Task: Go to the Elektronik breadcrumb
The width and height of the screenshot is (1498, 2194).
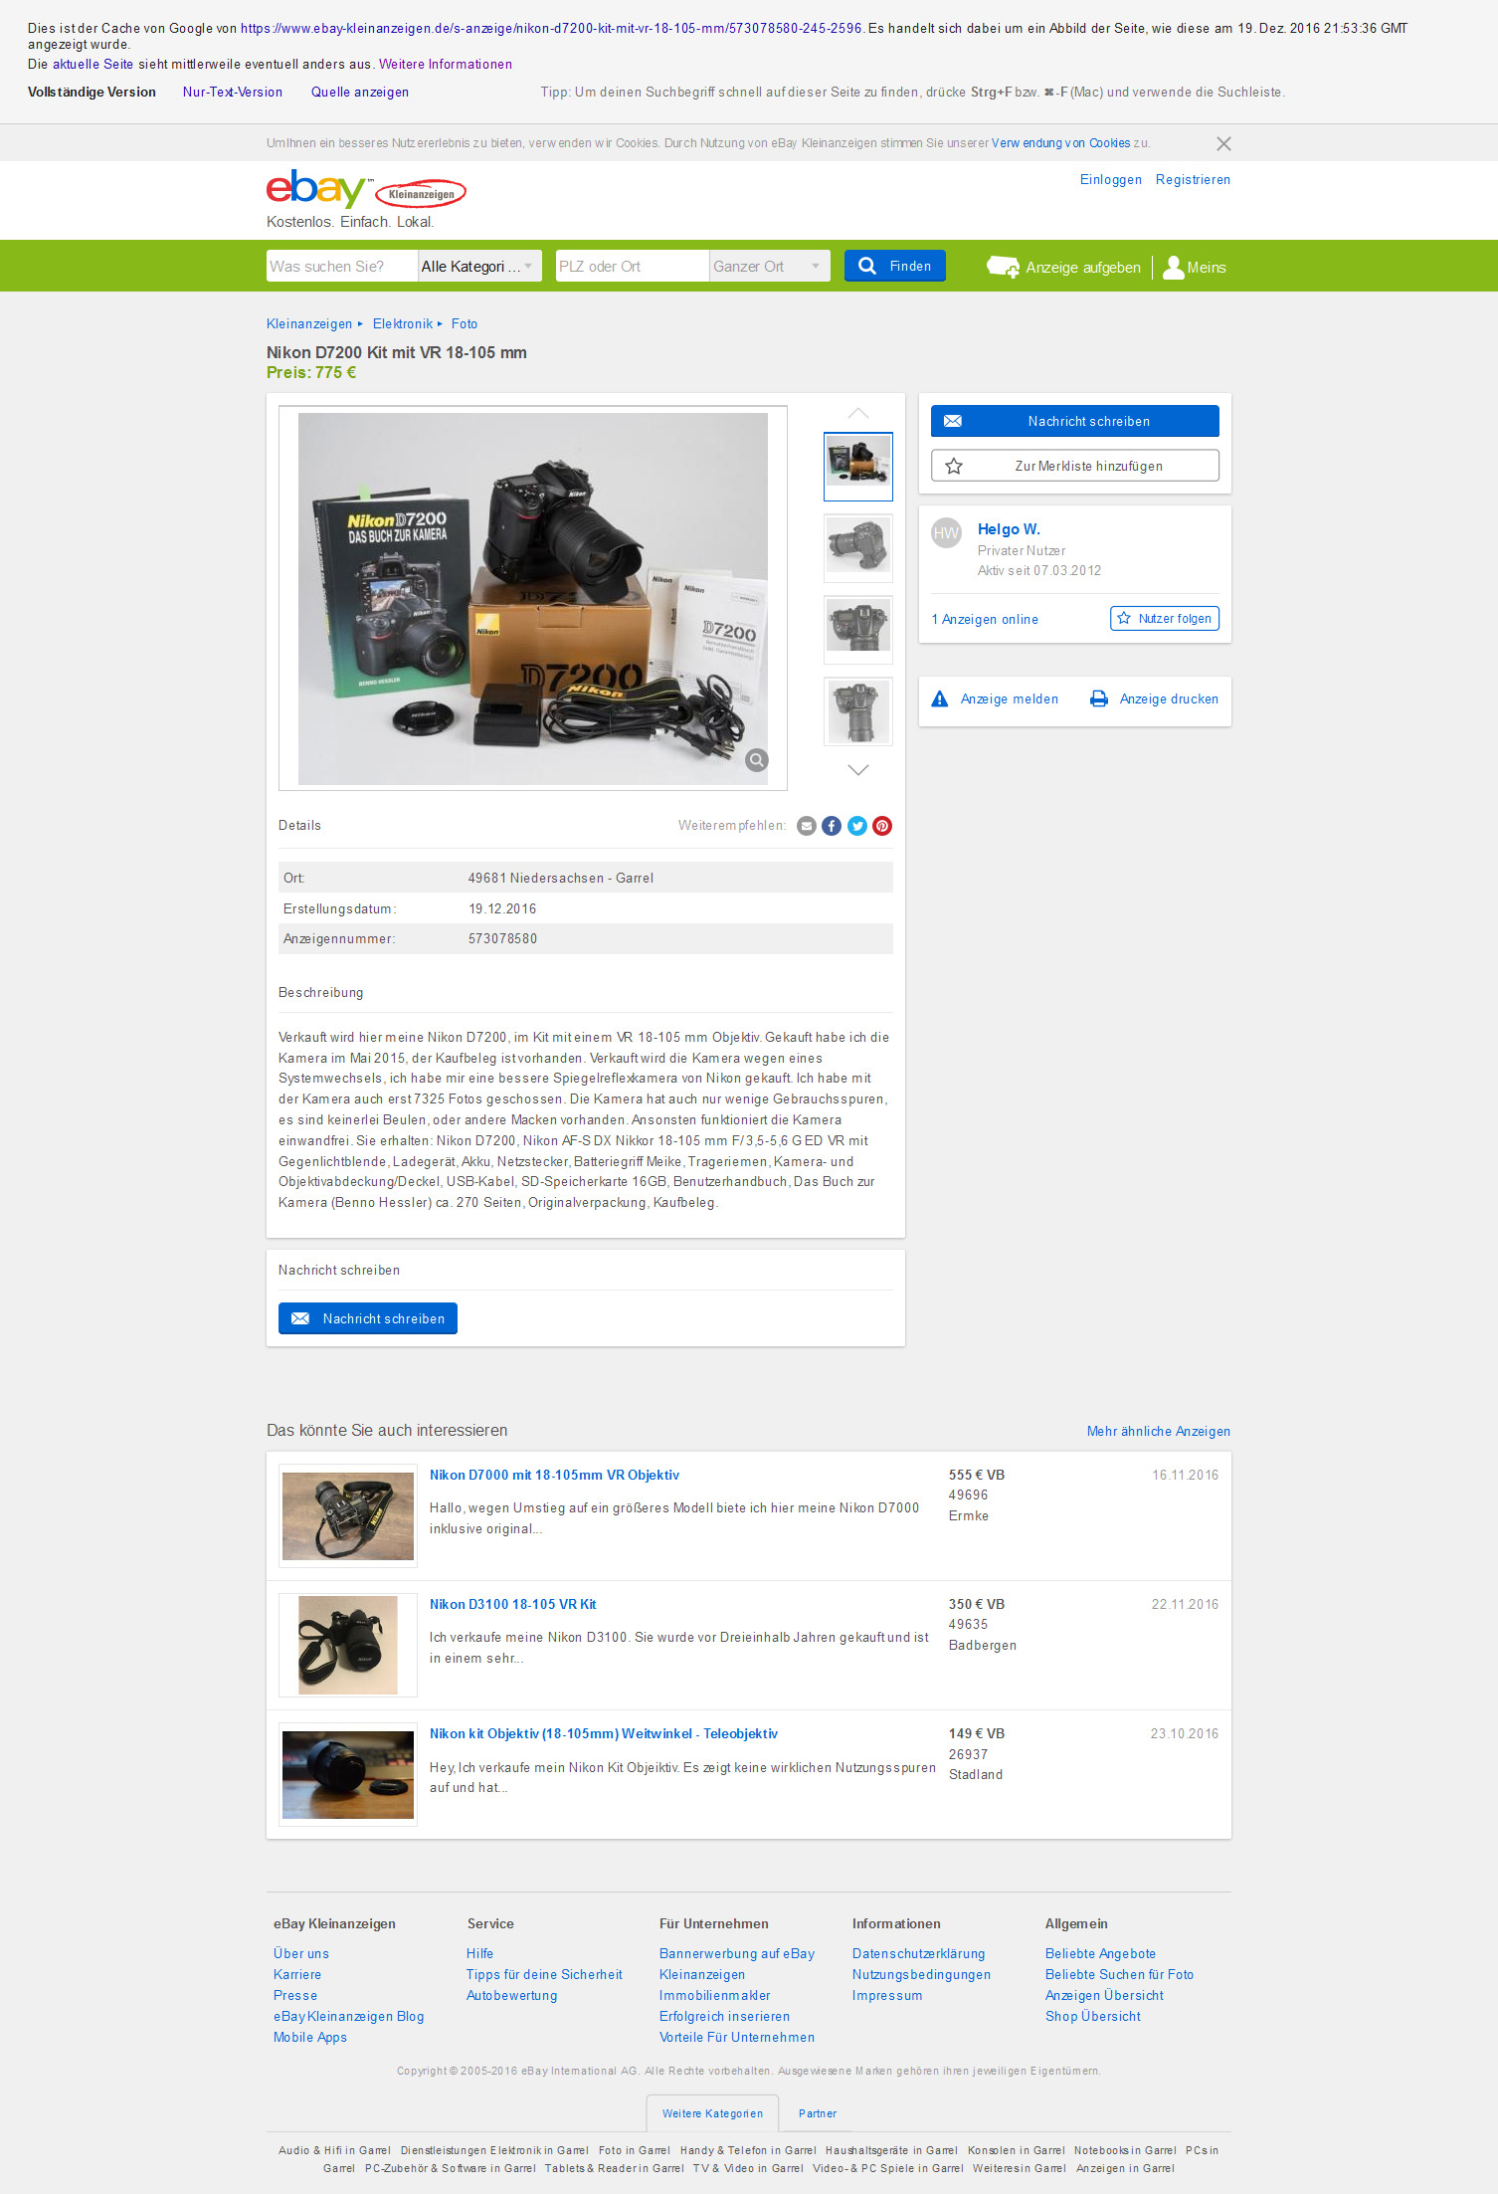Action: [x=403, y=324]
